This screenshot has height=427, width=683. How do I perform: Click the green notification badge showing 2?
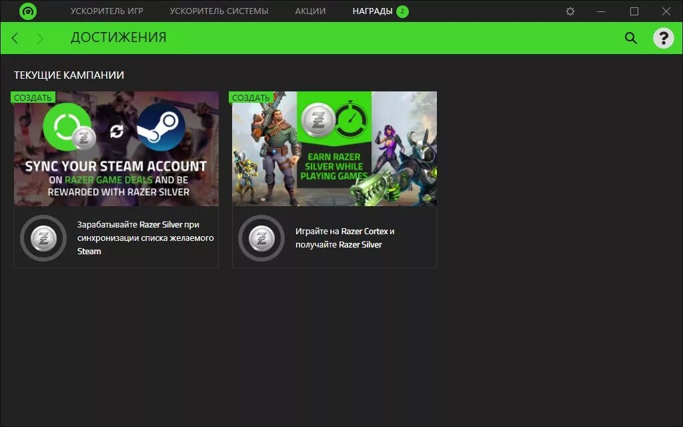coord(402,11)
